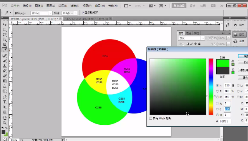The image size is (248, 141).
Task: Click the default colors icon in toolbox
Action: (3, 128)
